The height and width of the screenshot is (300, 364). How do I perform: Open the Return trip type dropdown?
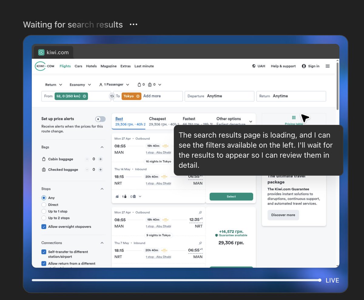tap(54, 85)
